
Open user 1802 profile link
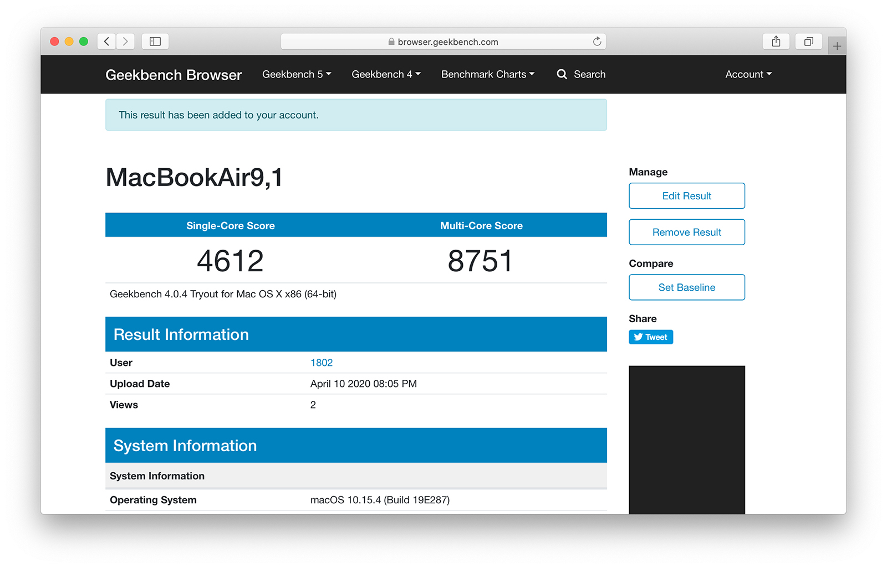pyautogui.click(x=322, y=363)
